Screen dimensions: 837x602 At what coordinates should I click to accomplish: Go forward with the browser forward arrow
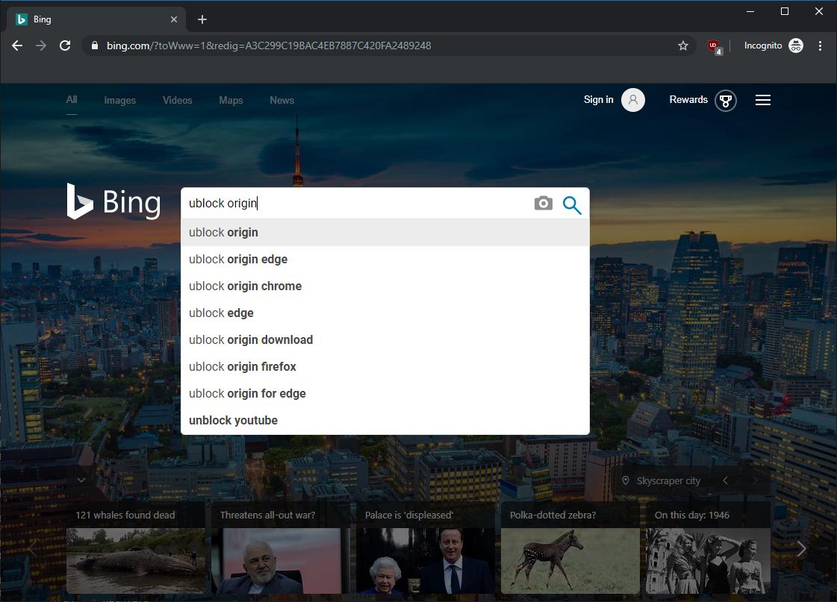pos(41,46)
